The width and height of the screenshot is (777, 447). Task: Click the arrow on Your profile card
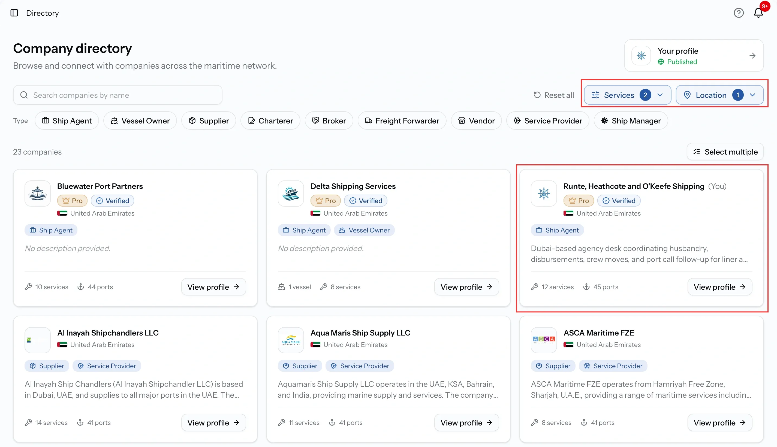click(x=752, y=56)
